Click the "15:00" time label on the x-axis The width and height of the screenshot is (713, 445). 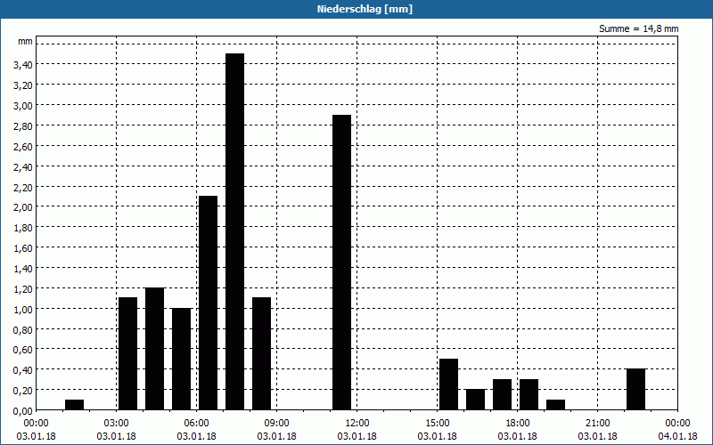pyautogui.click(x=437, y=424)
